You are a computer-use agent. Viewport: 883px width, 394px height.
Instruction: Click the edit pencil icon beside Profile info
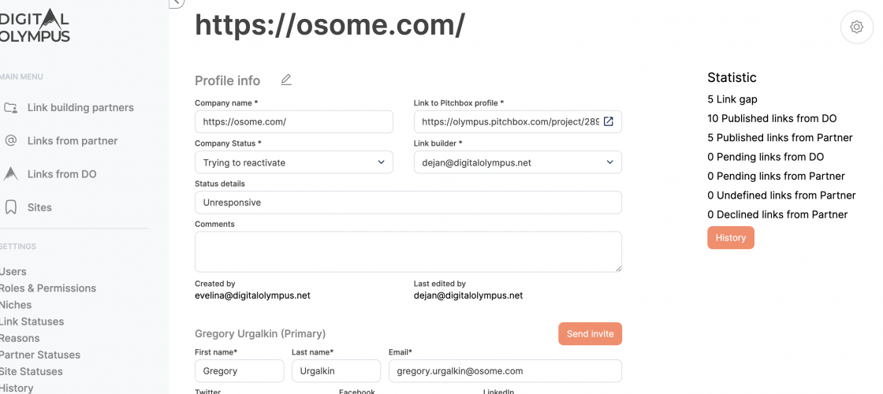click(286, 80)
